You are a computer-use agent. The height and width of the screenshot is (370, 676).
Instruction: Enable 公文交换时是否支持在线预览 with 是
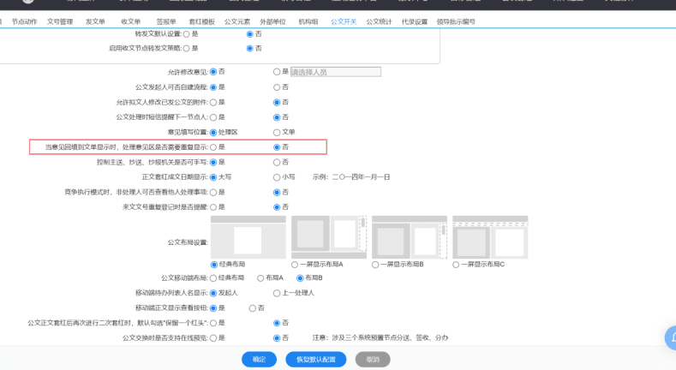213,338
